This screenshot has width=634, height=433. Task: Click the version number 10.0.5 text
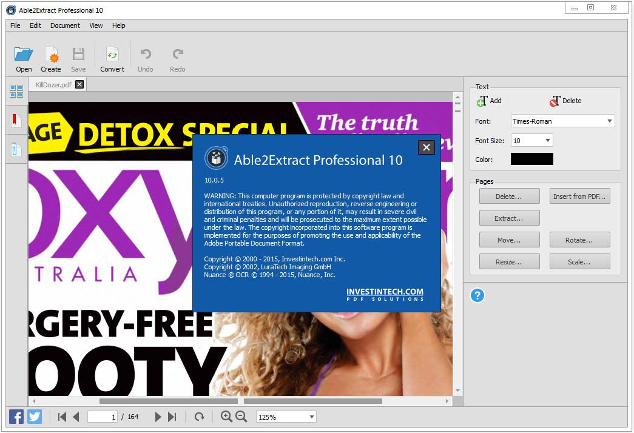point(214,180)
